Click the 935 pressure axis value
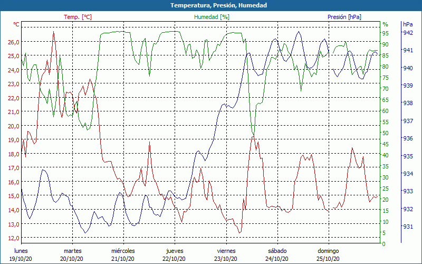 408,156
